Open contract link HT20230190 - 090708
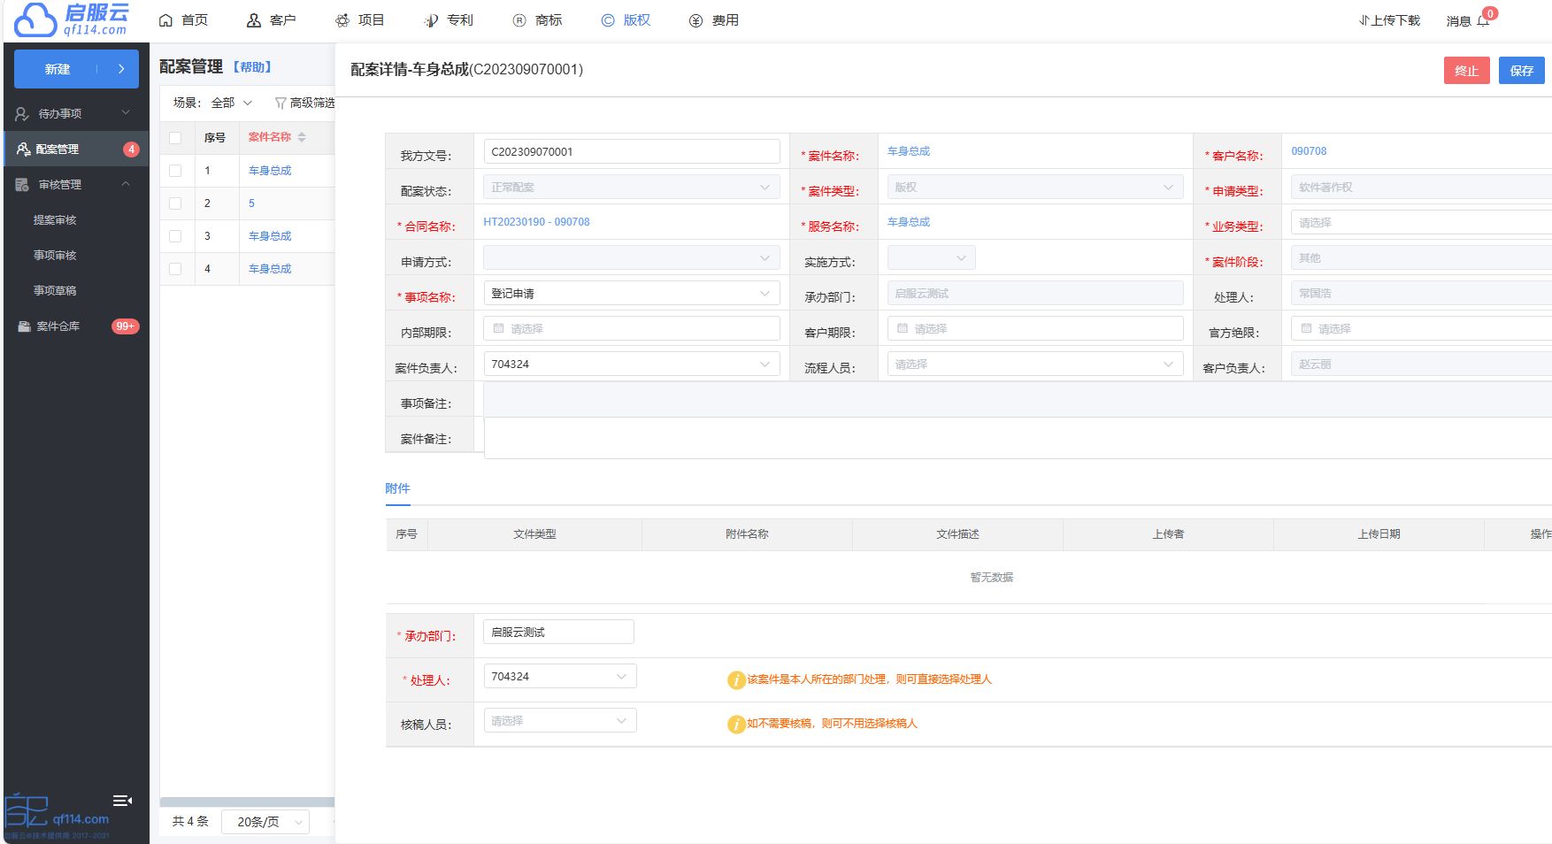 tap(536, 222)
